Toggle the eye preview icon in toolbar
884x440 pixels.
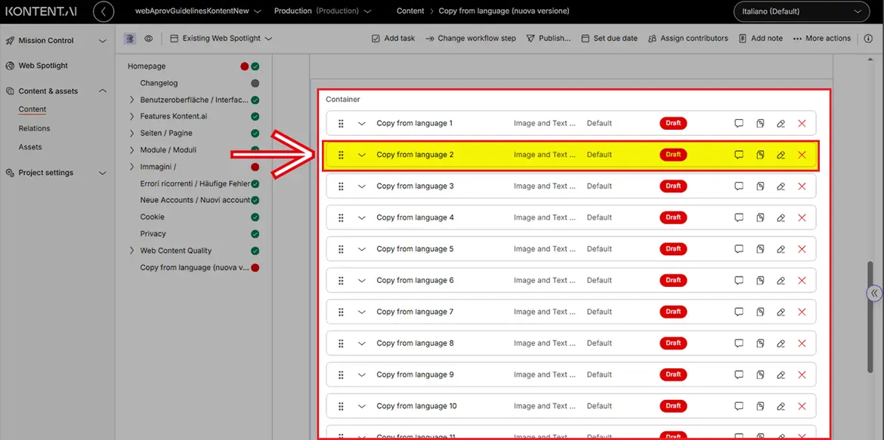point(149,38)
